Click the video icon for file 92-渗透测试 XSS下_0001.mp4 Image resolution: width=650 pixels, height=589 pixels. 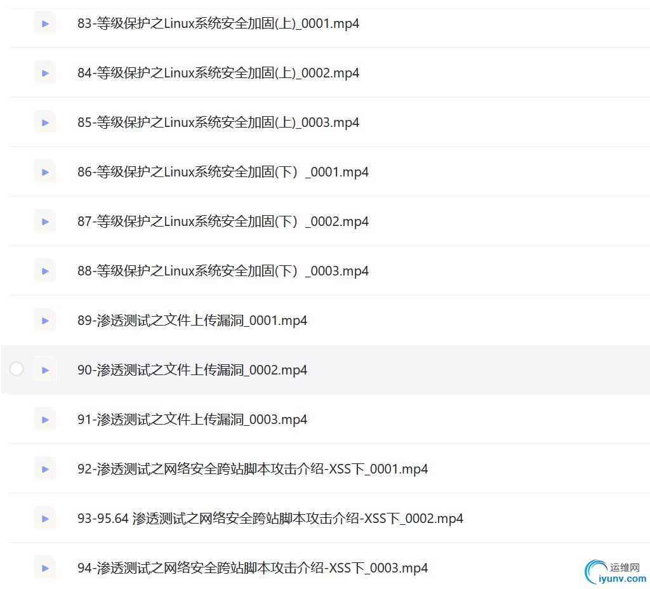click(45, 469)
